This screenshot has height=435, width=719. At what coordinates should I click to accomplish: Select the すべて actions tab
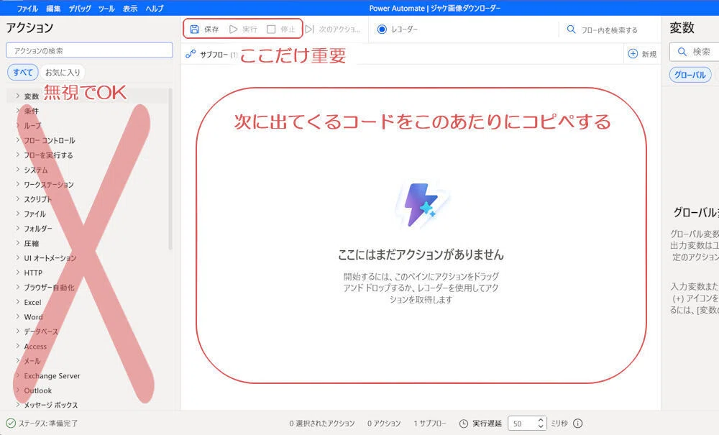coord(22,73)
